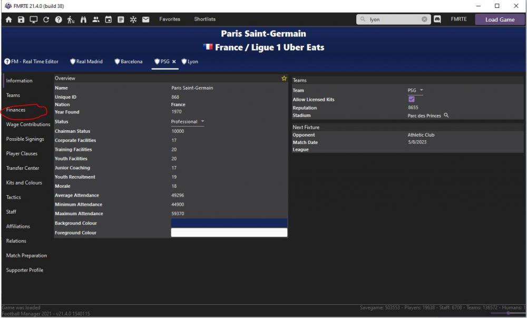This screenshot has height=318, width=527.
Task: Open the binoculars scouting icon
Action: [x=83, y=20]
